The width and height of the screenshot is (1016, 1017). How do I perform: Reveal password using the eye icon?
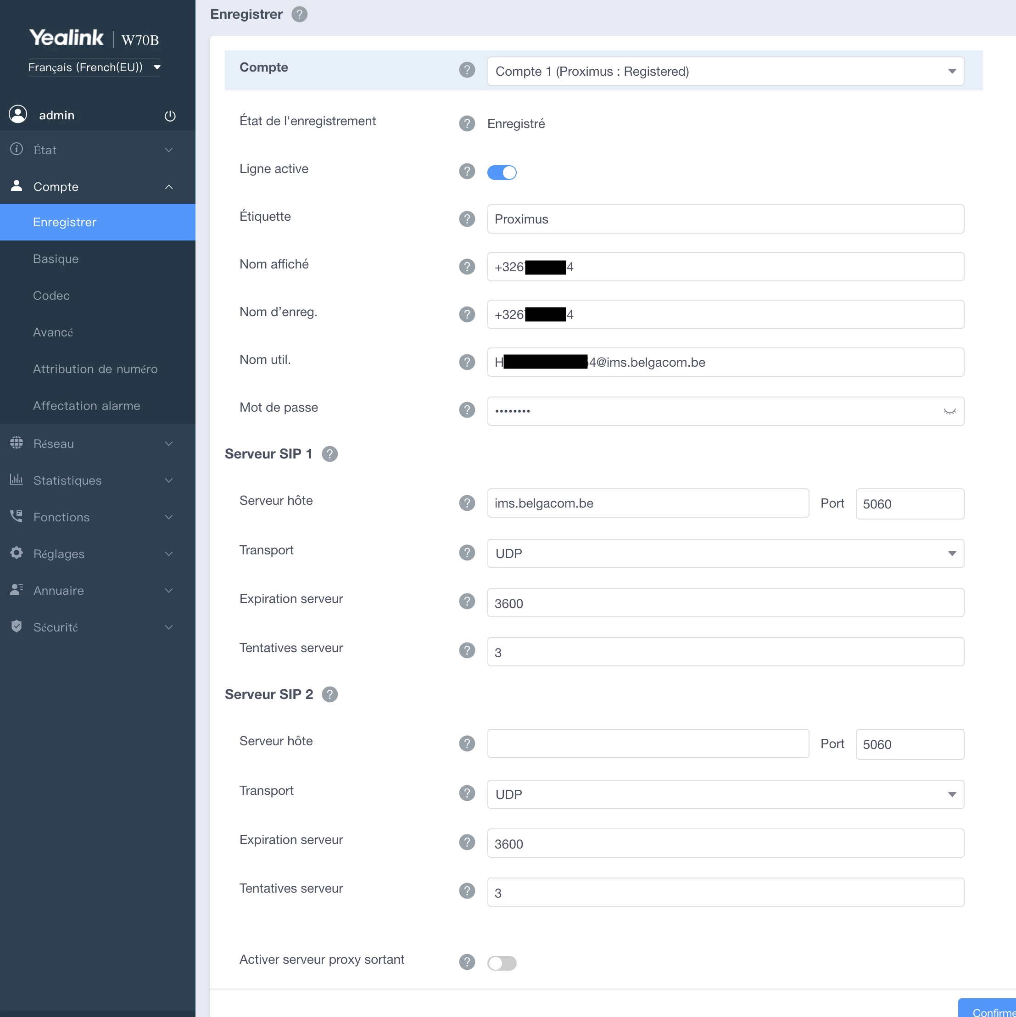(x=949, y=412)
